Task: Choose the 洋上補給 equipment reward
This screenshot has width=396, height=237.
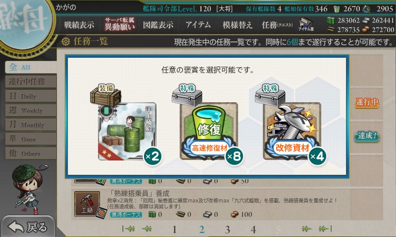Action: 127,131
